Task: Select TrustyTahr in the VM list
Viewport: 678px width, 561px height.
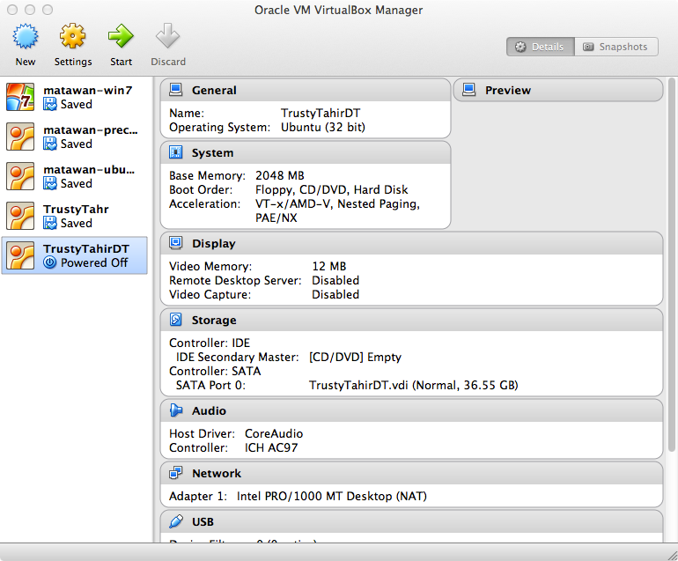Action: 74,216
